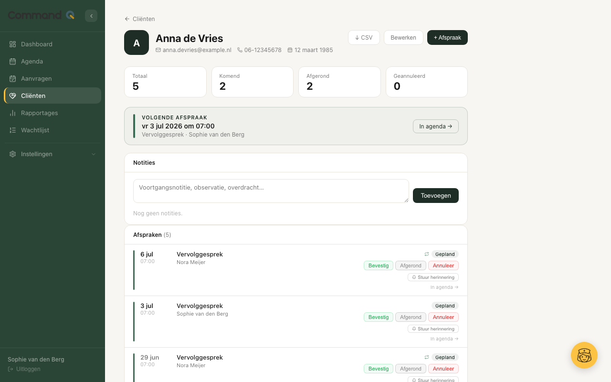
Task: Cancel the 3 jul appointment with Annuleer
Action: [x=443, y=317]
